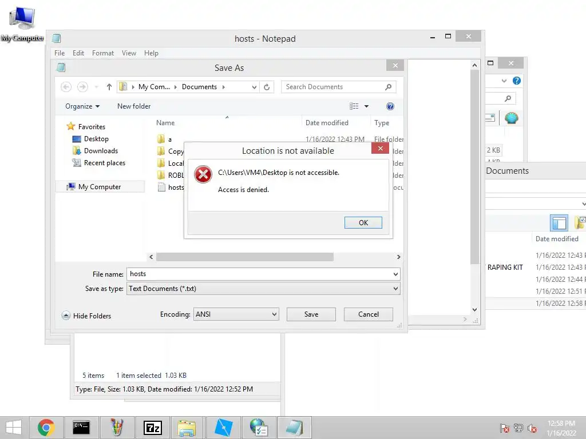586x439 pixels.
Task: Click the file list scroll left arrow
Action: (151, 257)
